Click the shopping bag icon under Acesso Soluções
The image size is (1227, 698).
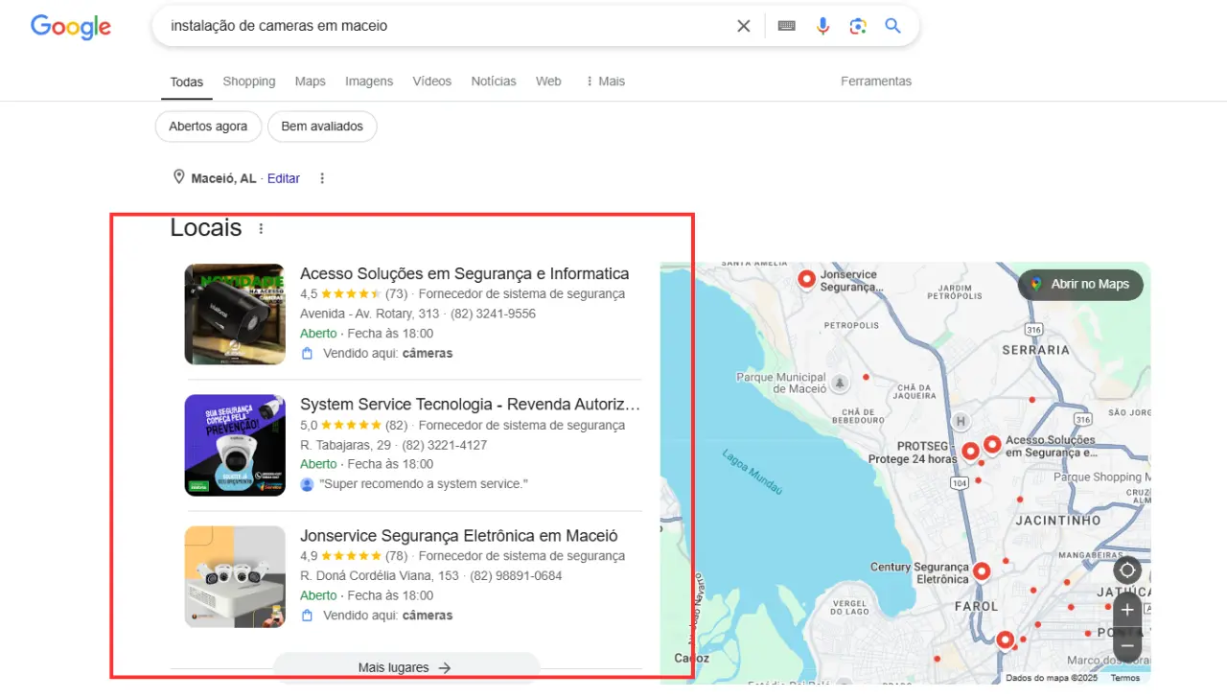(307, 353)
